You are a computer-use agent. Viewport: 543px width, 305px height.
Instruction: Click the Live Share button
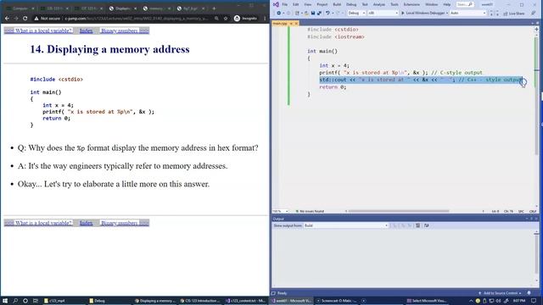(x=514, y=14)
